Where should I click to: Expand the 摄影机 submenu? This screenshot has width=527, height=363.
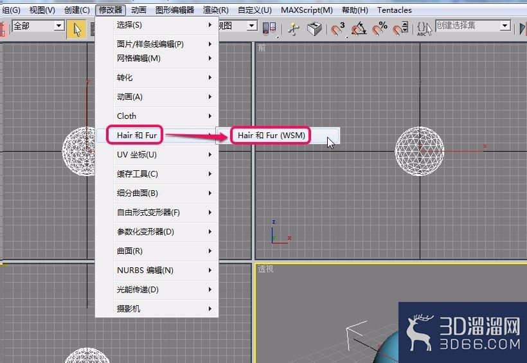[x=157, y=308]
